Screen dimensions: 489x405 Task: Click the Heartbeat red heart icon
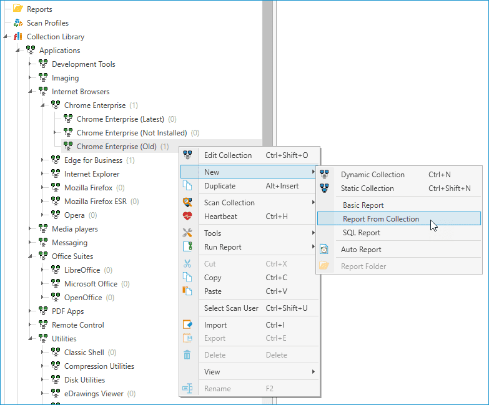[x=187, y=216]
